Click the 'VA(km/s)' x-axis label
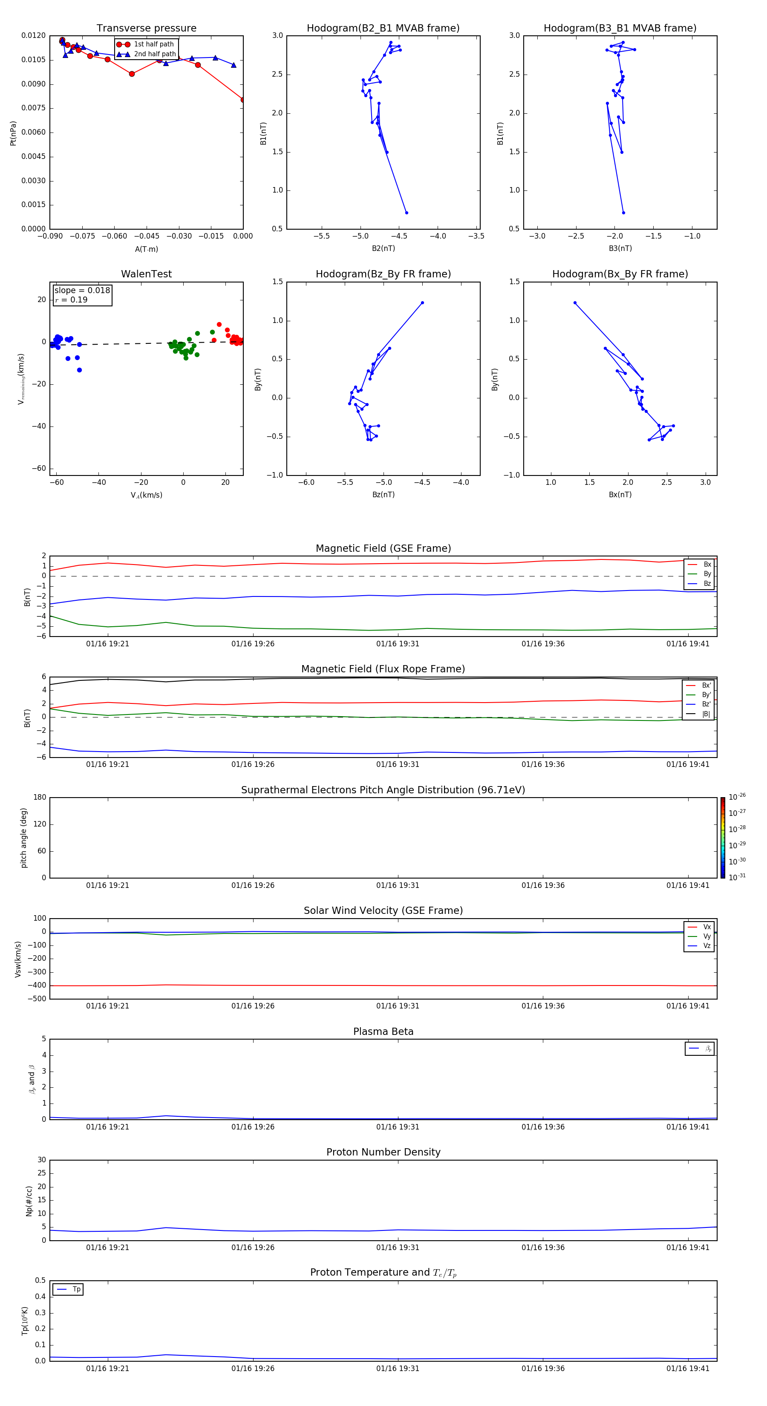 coord(146,496)
